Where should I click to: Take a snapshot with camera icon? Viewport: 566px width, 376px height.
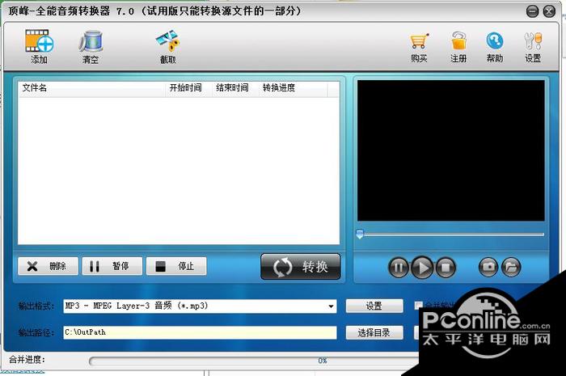(x=488, y=267)
